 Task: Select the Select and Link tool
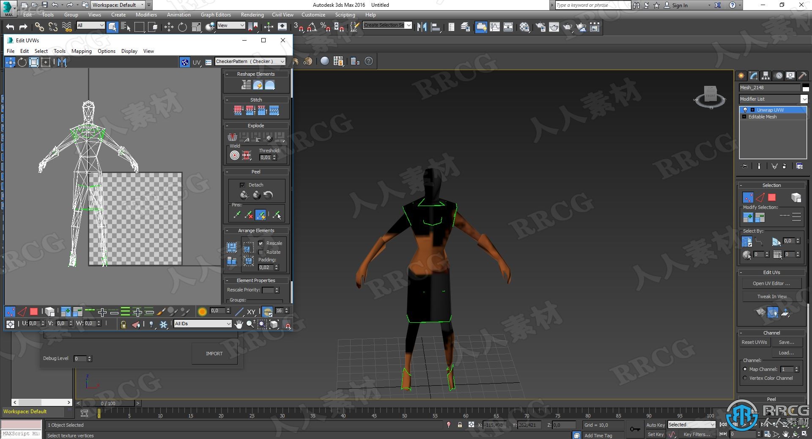tap(39, 27)
